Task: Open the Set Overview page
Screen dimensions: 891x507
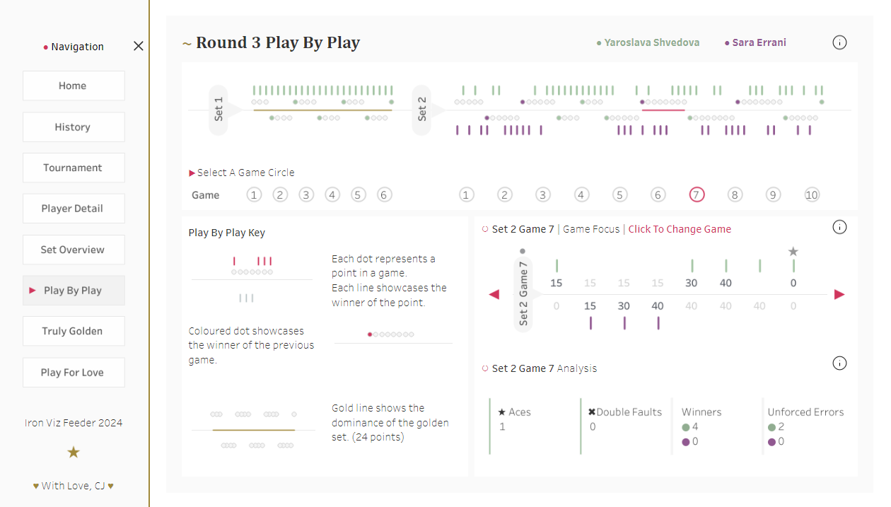Action: pos(74,250)
